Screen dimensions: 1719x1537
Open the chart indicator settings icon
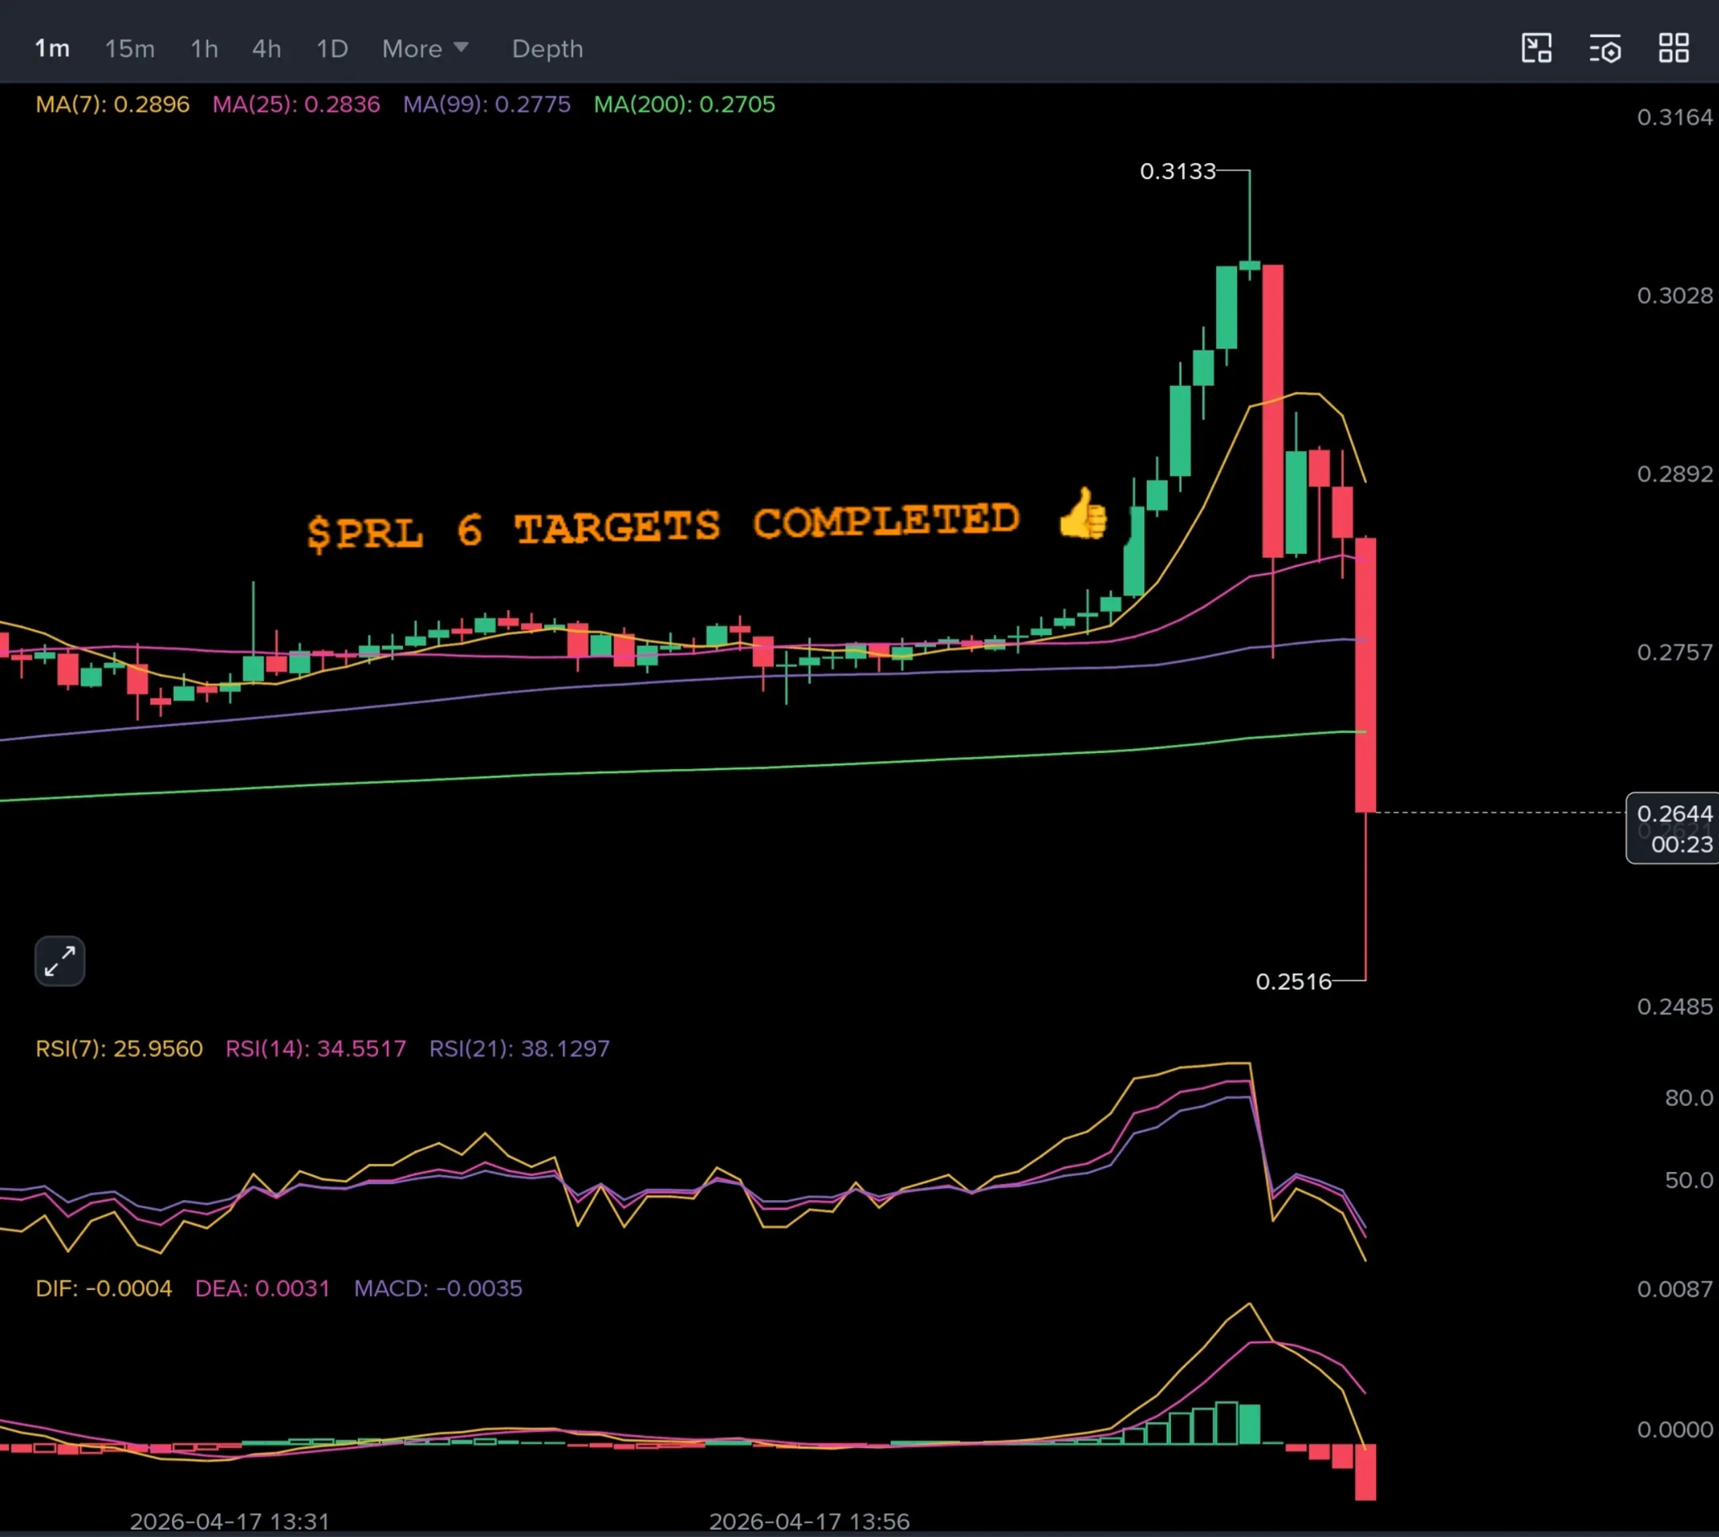tap(1604, 48)
